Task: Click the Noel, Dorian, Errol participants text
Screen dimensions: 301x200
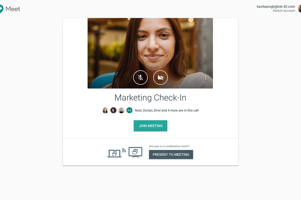Action: point(166,111)
